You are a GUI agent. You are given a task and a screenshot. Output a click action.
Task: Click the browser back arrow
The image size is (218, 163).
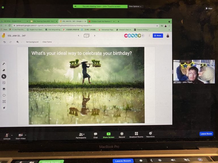click(x=2, y=25)
